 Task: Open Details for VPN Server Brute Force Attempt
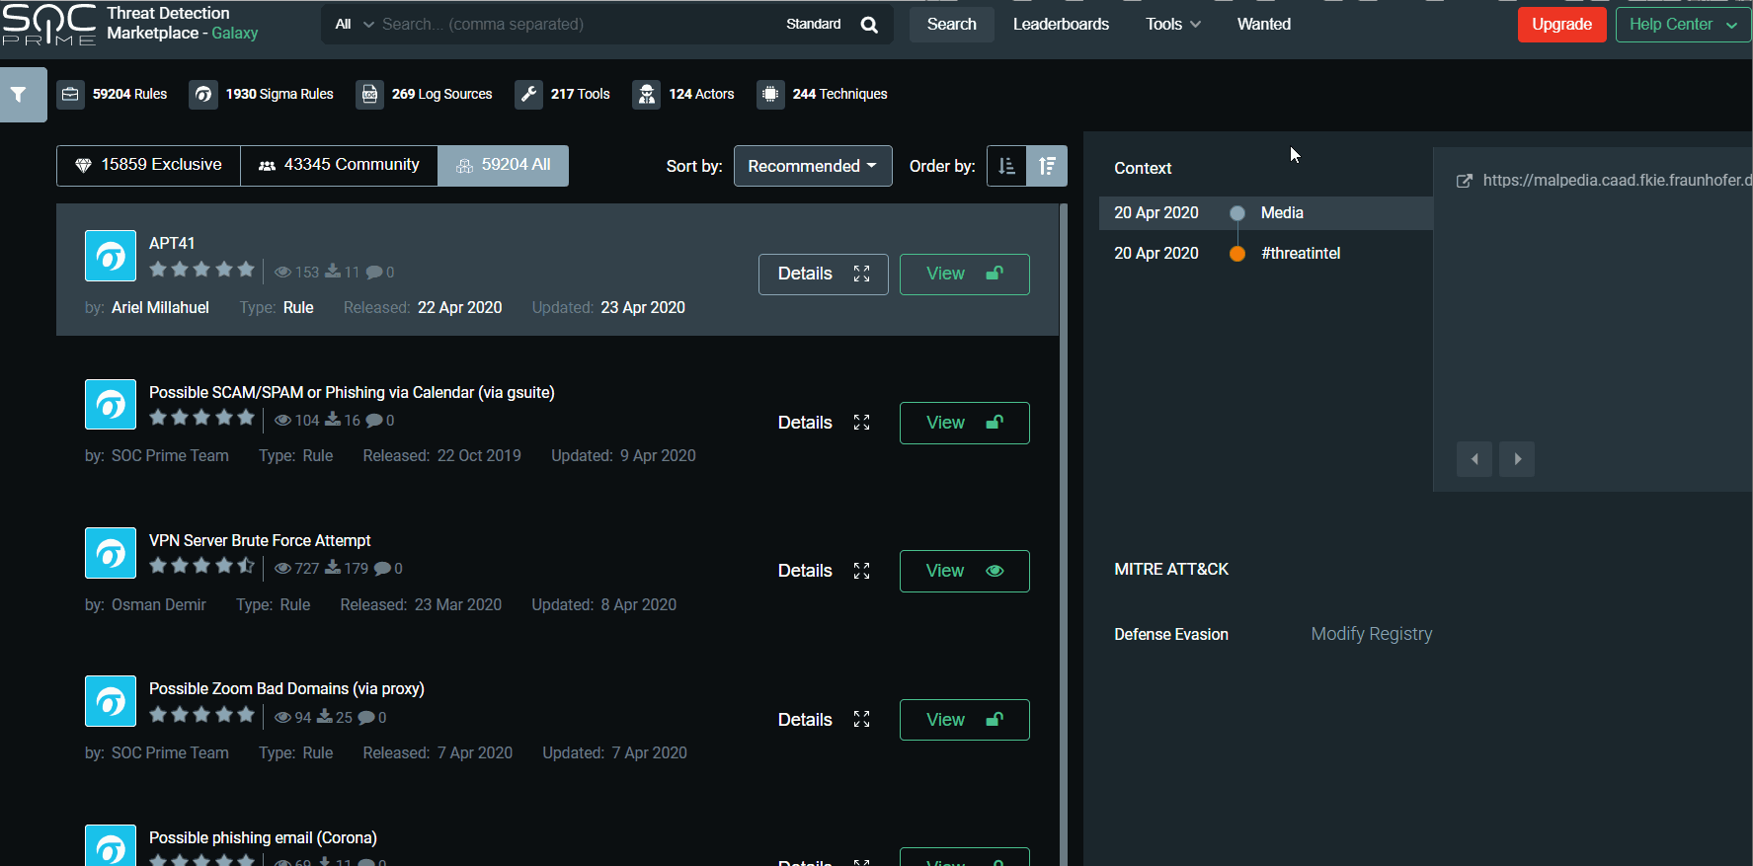824,571
